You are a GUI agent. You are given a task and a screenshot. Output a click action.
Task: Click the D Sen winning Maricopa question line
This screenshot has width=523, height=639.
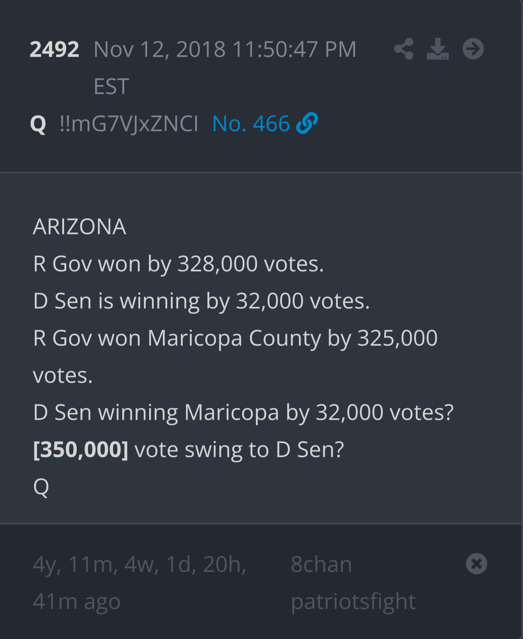coord(243,412)
